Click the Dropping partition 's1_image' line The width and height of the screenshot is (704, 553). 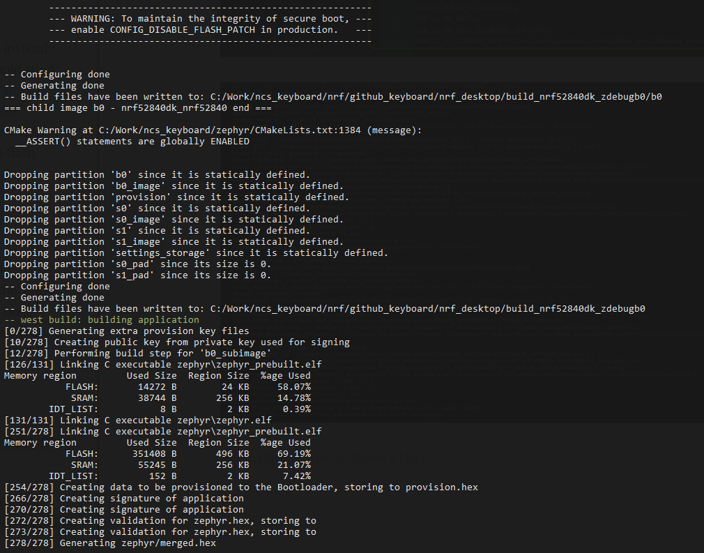tap(174, 242)
